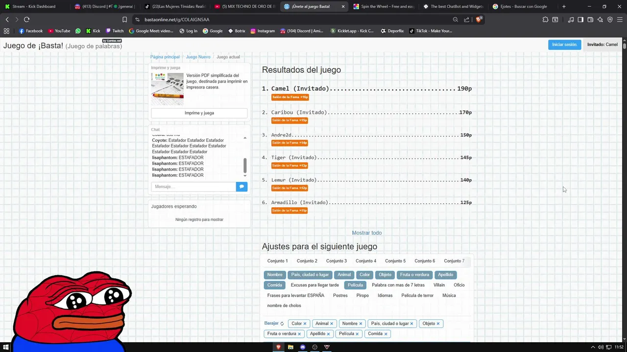Screen dimensions: 627x352
Task: Enable the Villain category
Action: [x=439, y=285]
